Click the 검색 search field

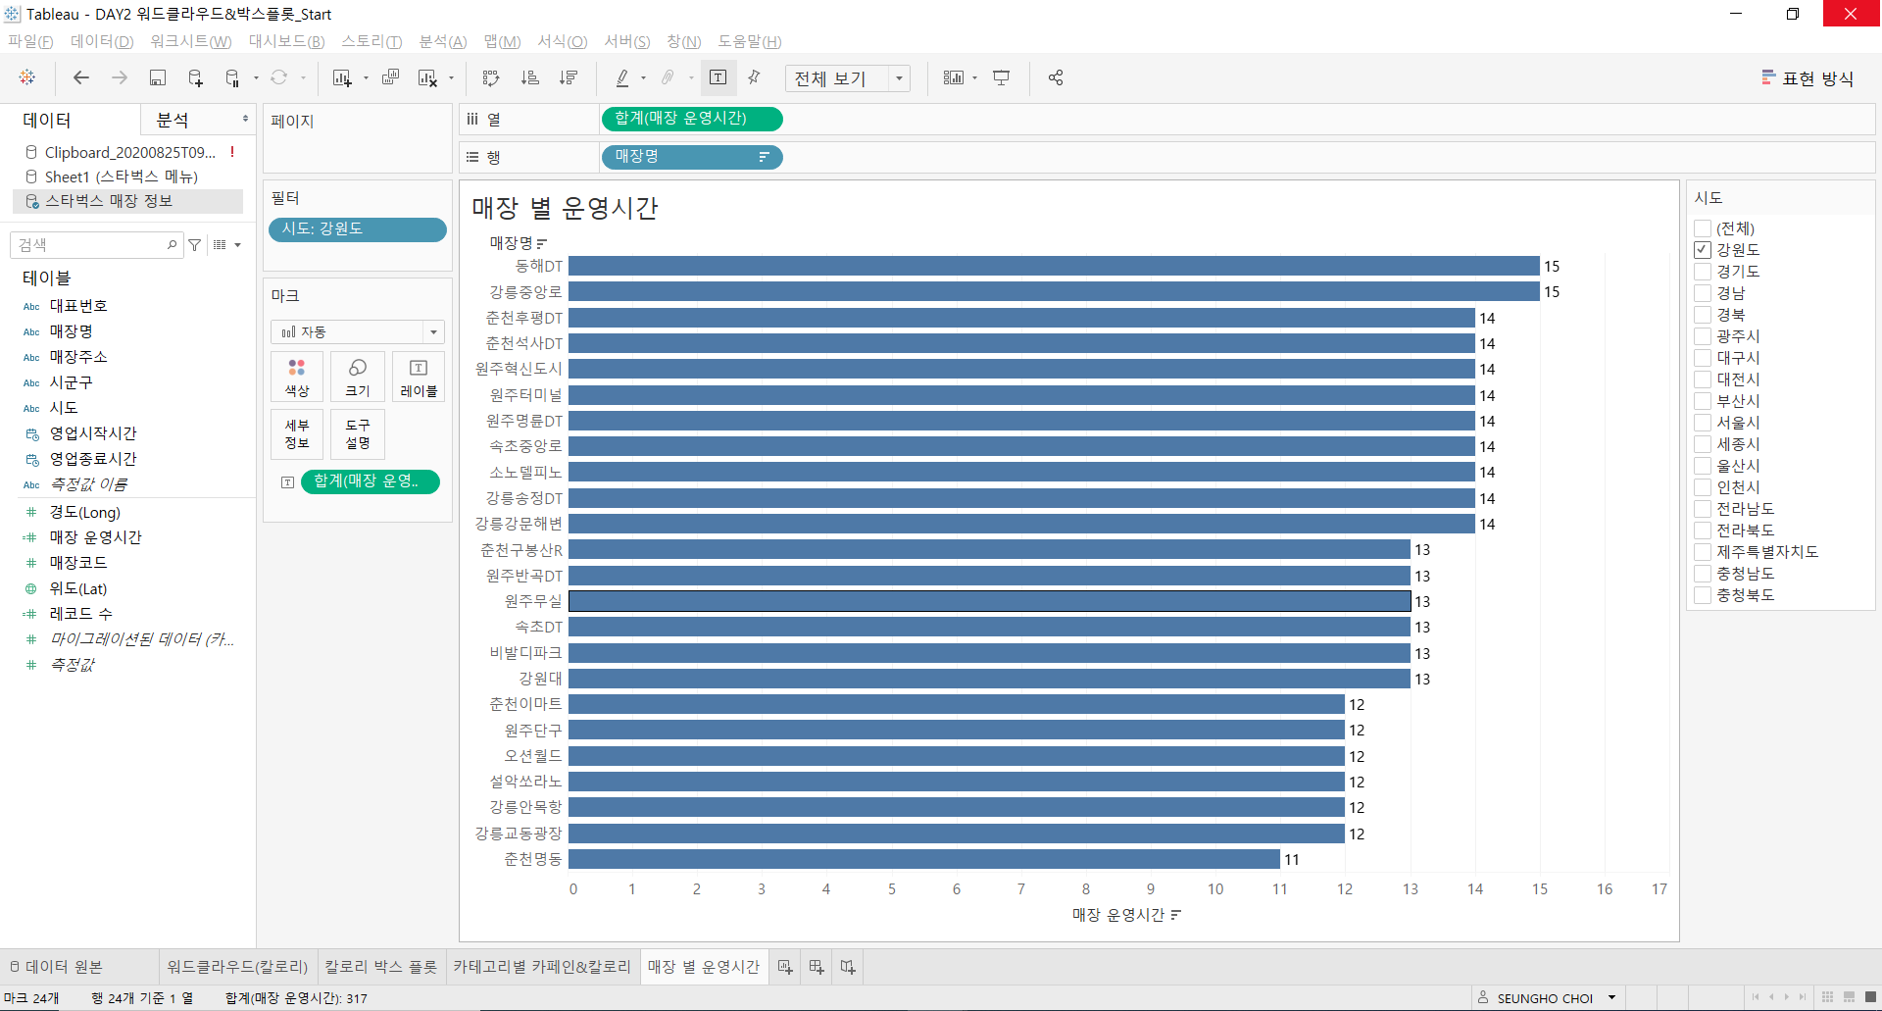[x=95, y=245]
